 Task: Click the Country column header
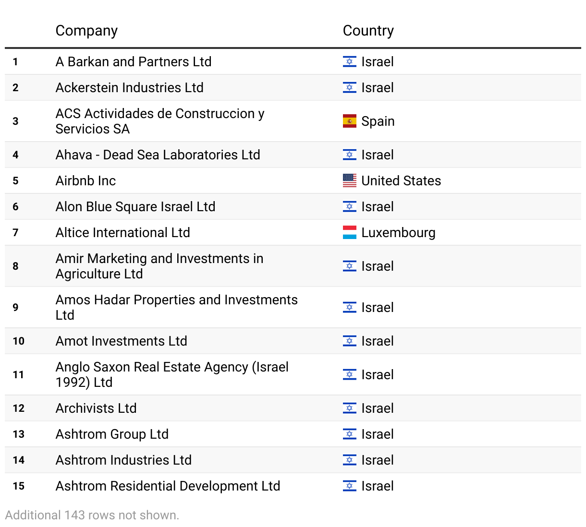pyautogui.click(x=368, y=31)
